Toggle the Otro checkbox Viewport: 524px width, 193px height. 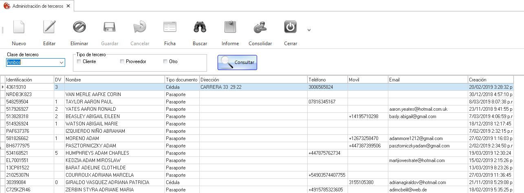(x=165, y=61)
